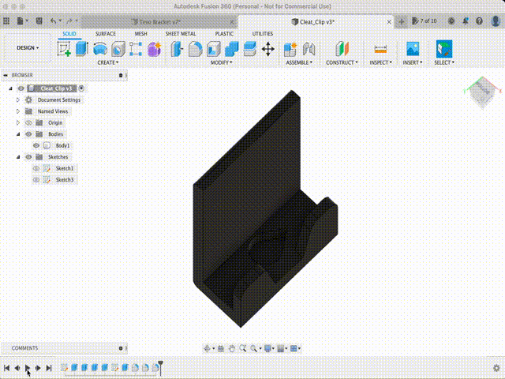Hide Body1 using its eye icon
Viewport: 505px width, 379px height.
pyautogui.click(x=36, y=145)
